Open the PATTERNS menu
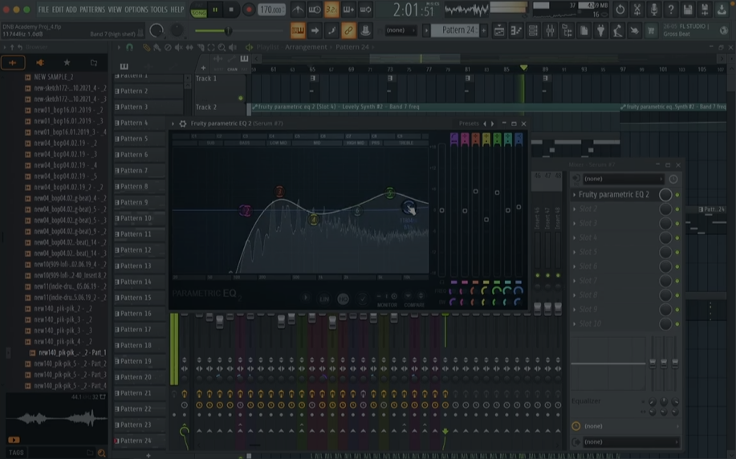 click(x=92, y=10)
